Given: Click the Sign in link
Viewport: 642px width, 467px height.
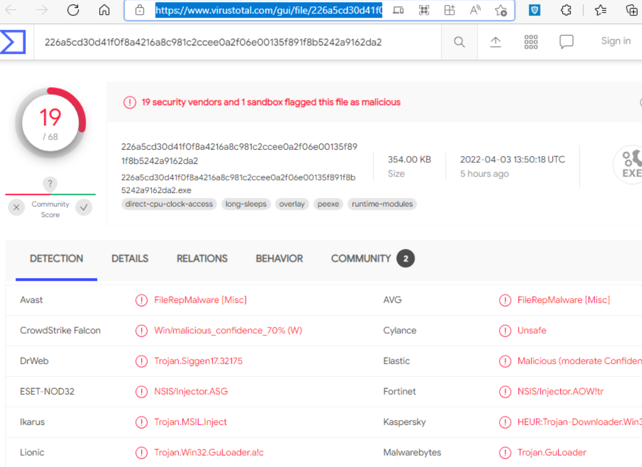Looking at the screenshot, I should point(615,41).
